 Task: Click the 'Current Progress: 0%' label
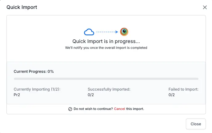(x=34, y=71)
